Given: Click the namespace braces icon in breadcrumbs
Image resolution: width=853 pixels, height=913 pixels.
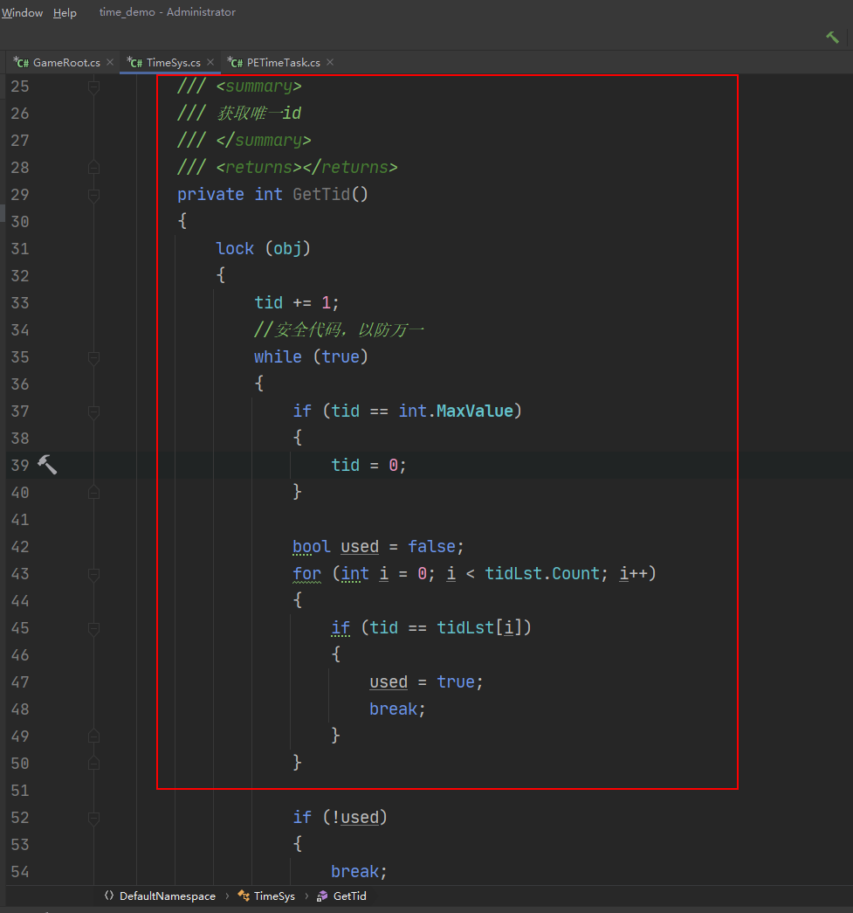Looking at the screenshot, I should click(x=109, y=896).
